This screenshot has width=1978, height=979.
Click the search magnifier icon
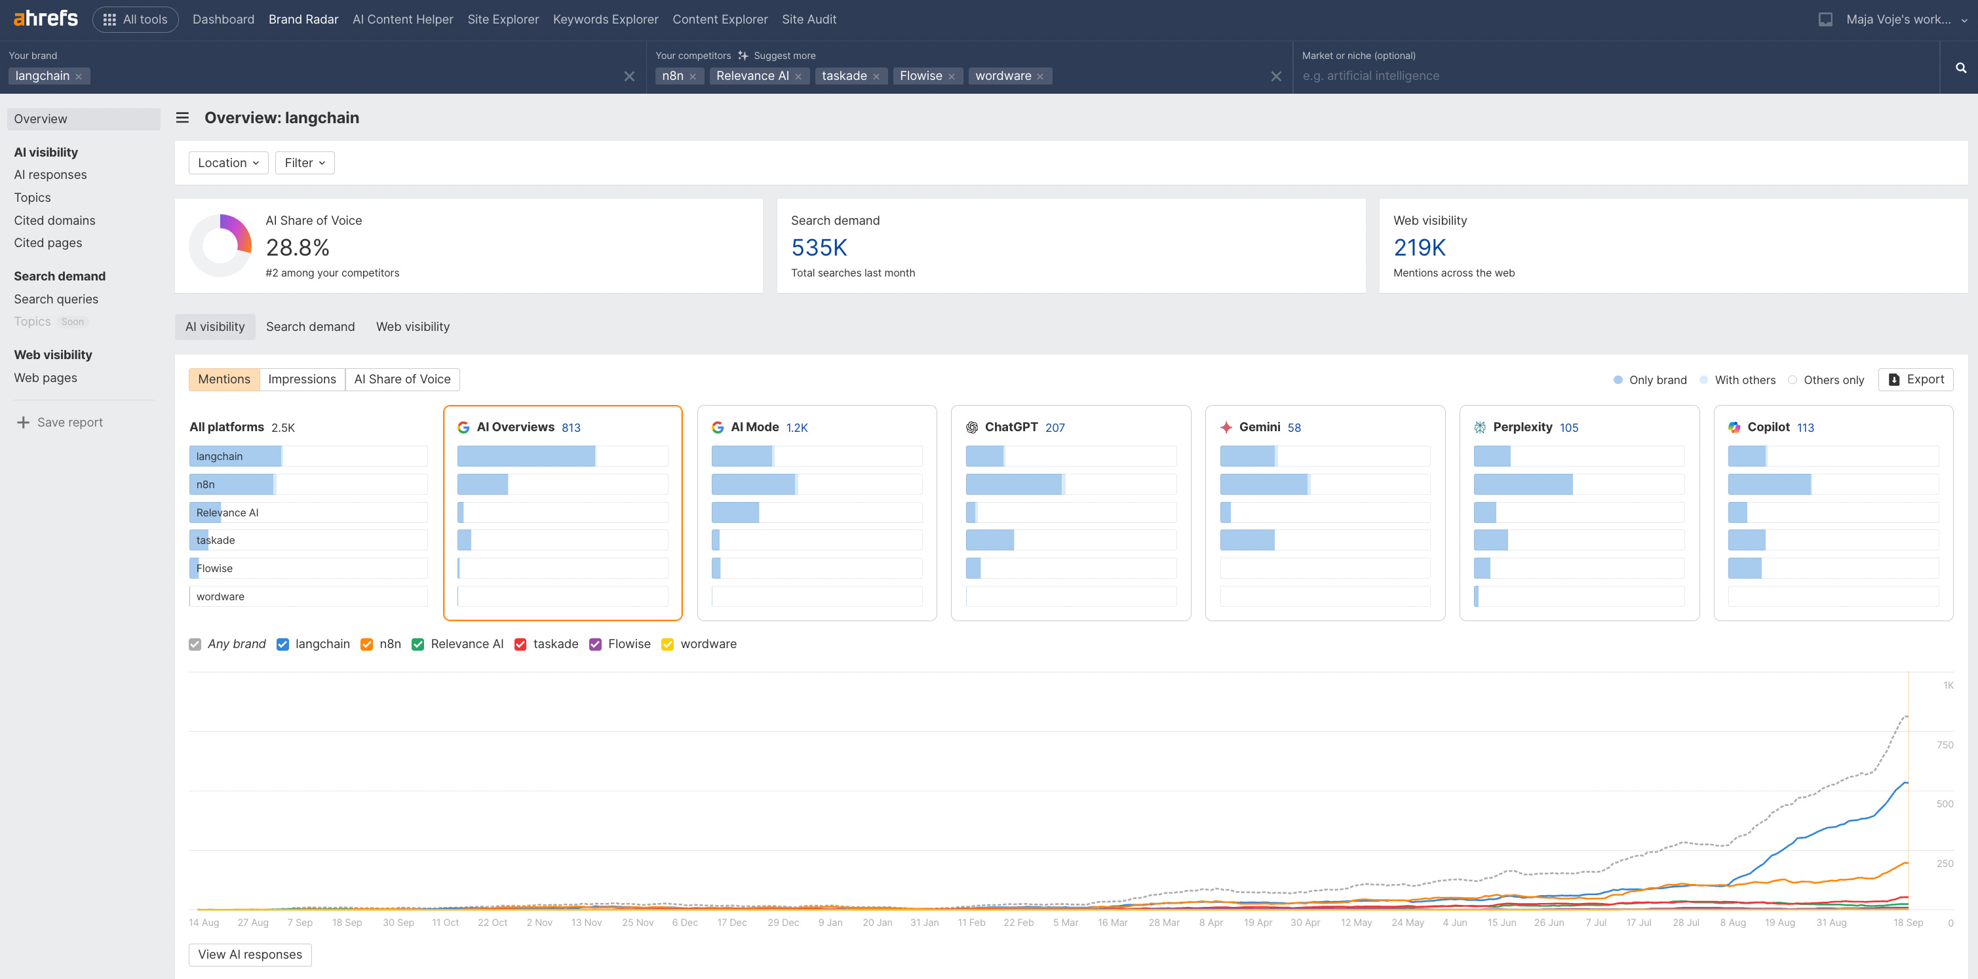(x=1960, y=68)
